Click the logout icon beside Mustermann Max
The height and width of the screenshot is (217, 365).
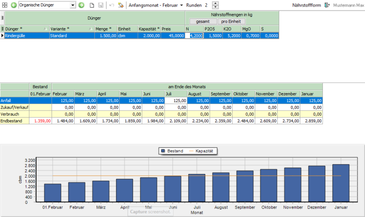[327, 5]
